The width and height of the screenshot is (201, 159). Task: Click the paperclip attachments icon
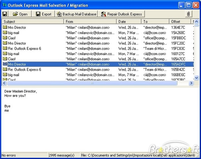188,14
